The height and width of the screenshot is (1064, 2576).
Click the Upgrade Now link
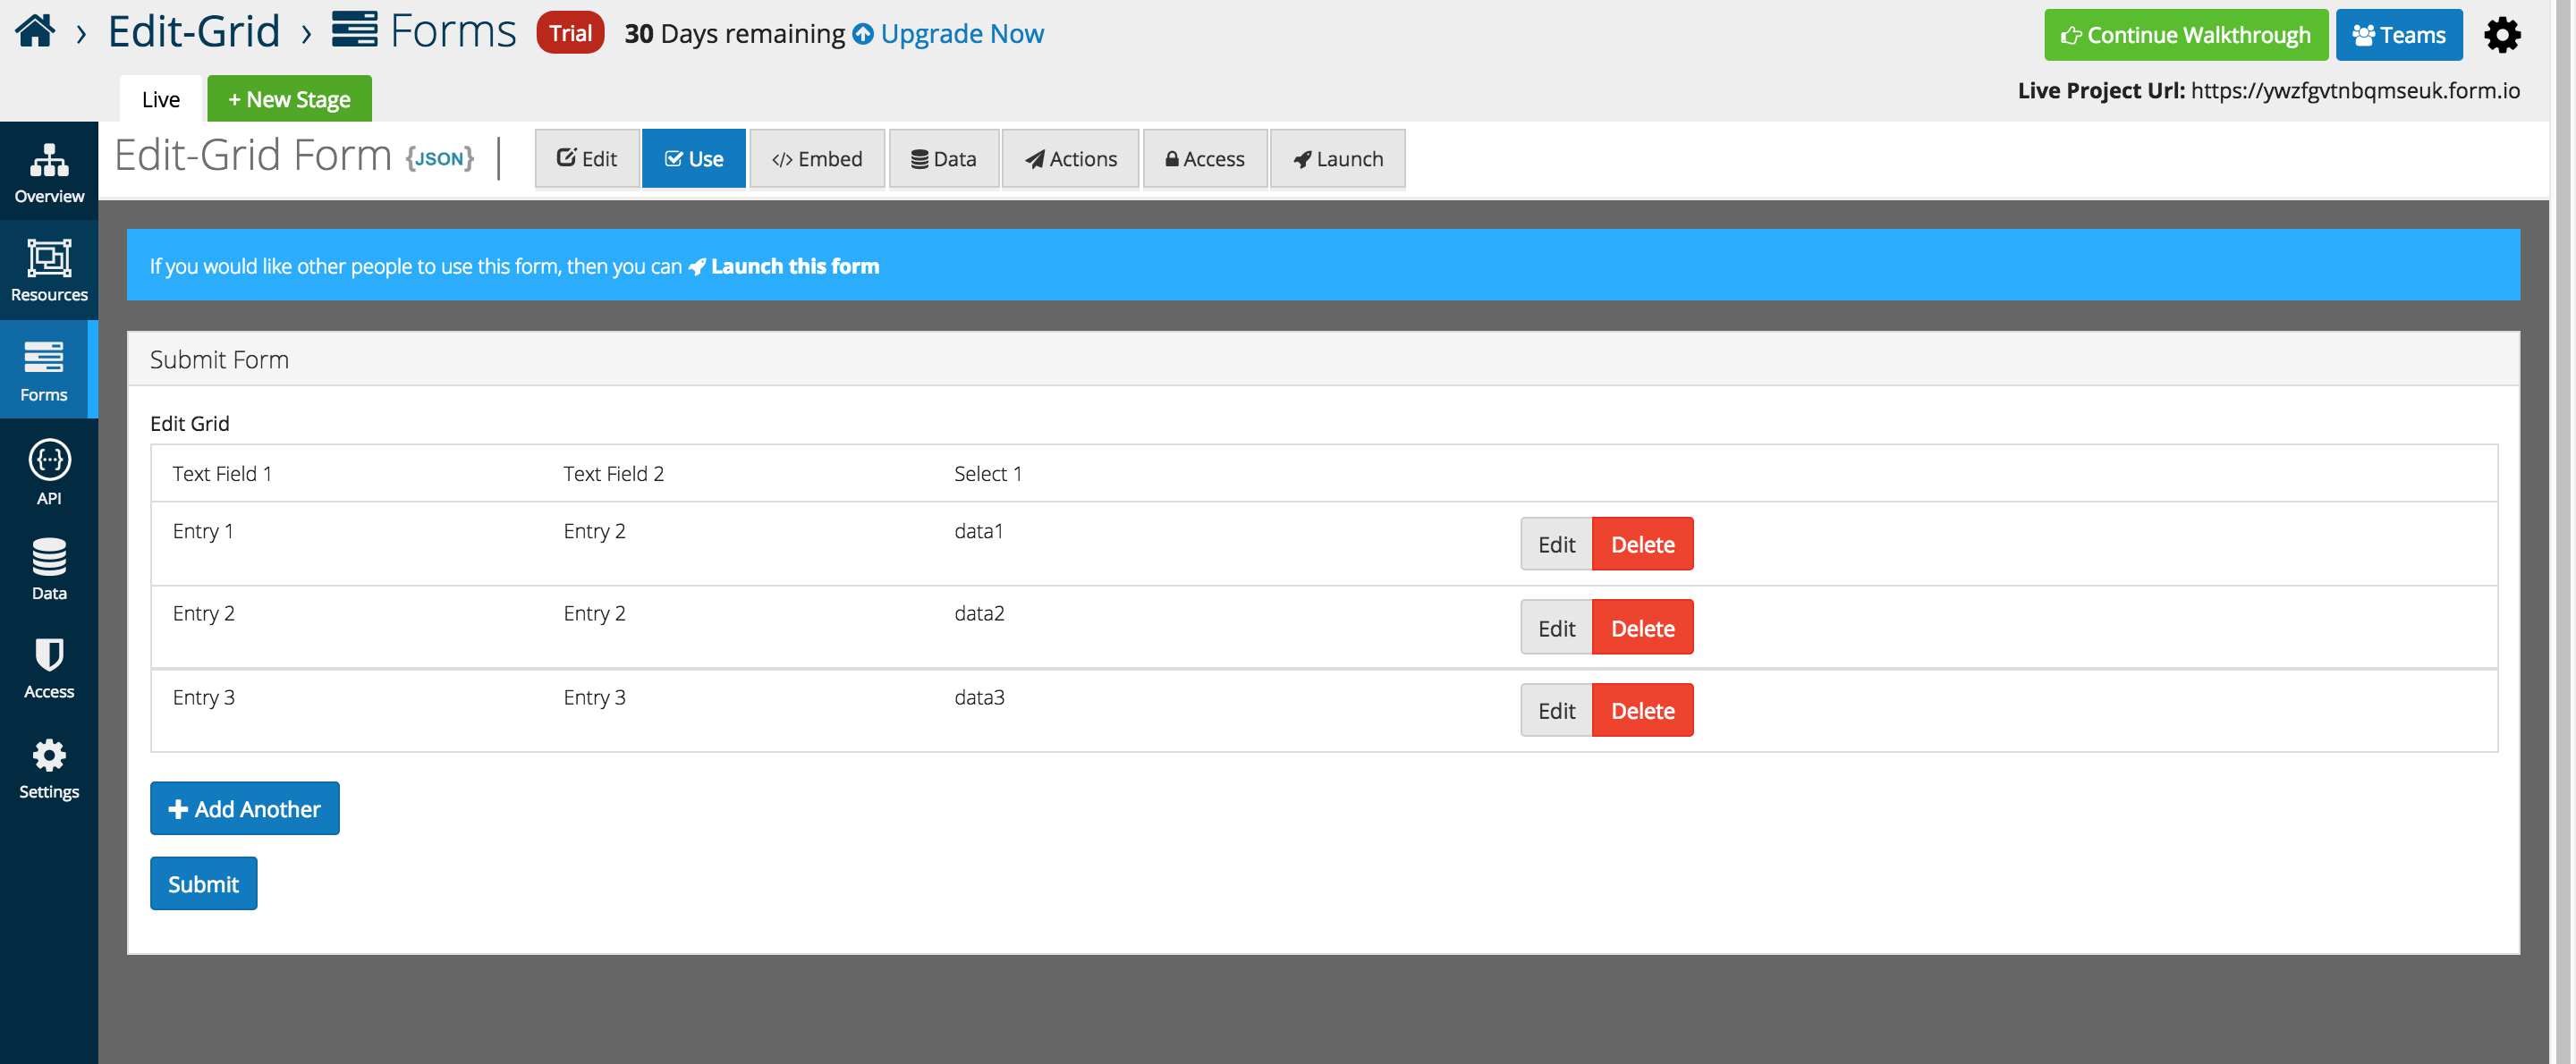pyautogui.click(x=948, y=34)
